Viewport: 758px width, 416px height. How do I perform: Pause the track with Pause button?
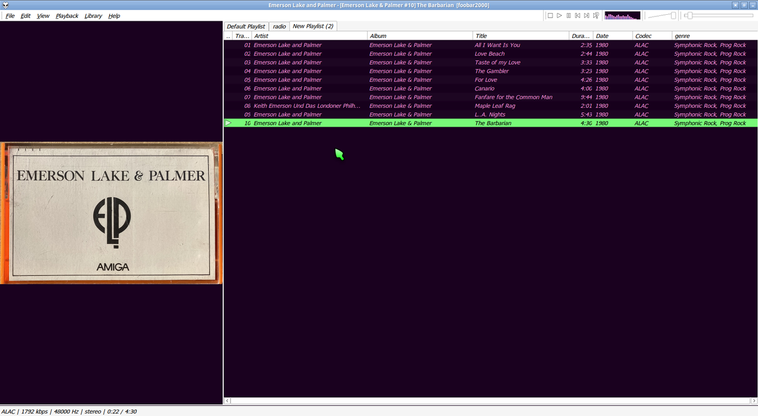[x=568, y=15]
